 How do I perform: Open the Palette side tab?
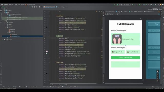104,14
